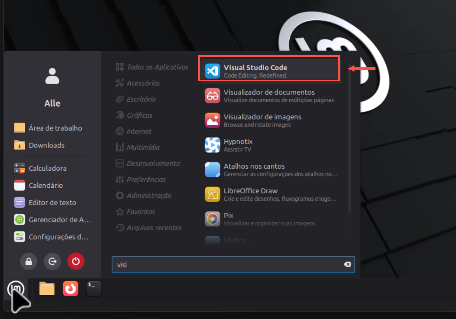Open the terminal from the taskbar

click(94, 289)
